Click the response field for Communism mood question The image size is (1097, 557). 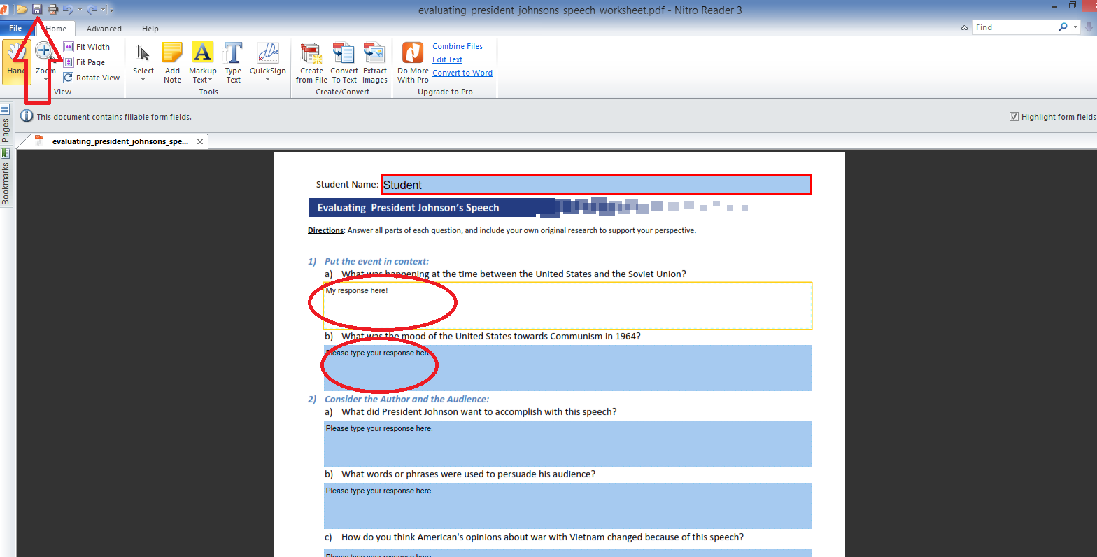(x=567, y=368)
